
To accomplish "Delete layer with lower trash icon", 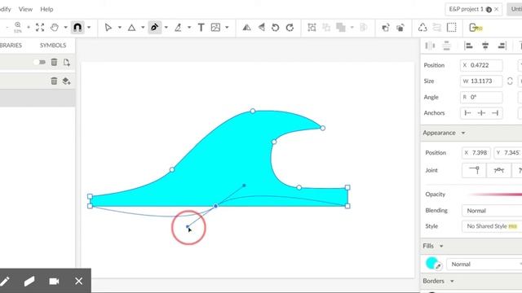I will tap(54, 81).
